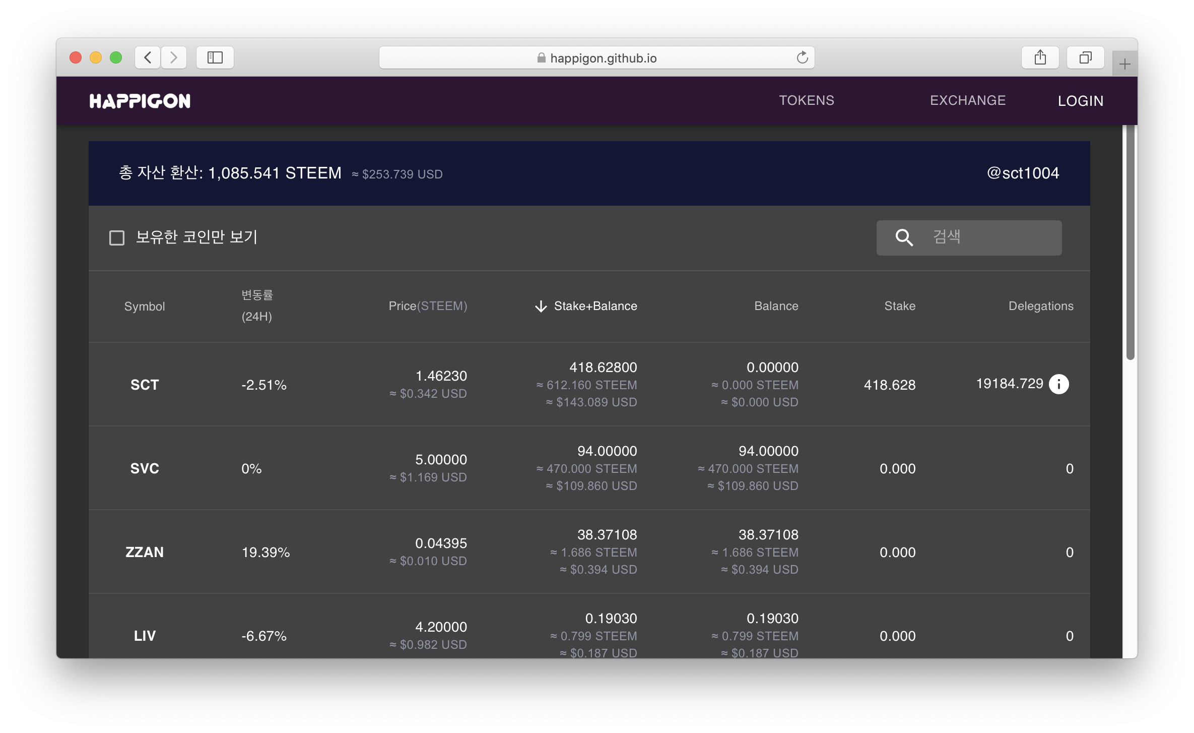Click the Stake+Balance sort arrow
Viewport: 1194px width, 733px height.
541,306
